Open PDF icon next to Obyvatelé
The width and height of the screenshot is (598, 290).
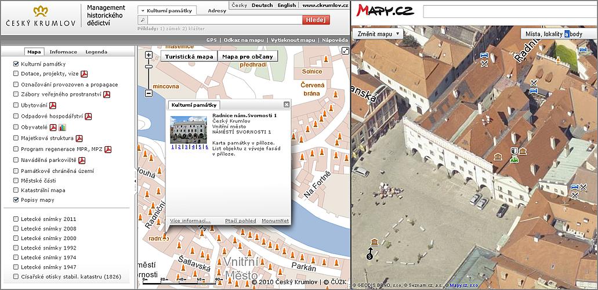click(x=53, y=127)
